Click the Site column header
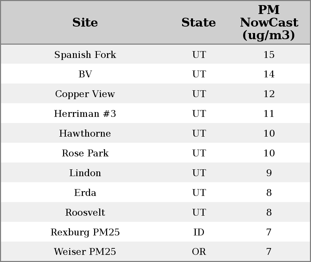Screen dimensions: 311x262 tap(85, 22)
